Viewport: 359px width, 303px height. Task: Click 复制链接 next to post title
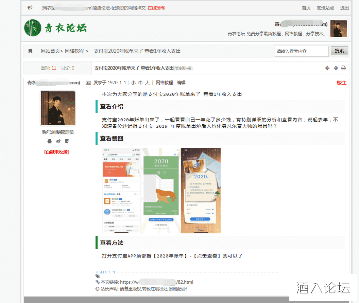[183, 68]
